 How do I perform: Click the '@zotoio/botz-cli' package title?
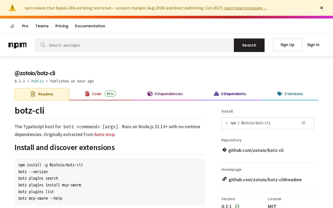pos(35,73)
